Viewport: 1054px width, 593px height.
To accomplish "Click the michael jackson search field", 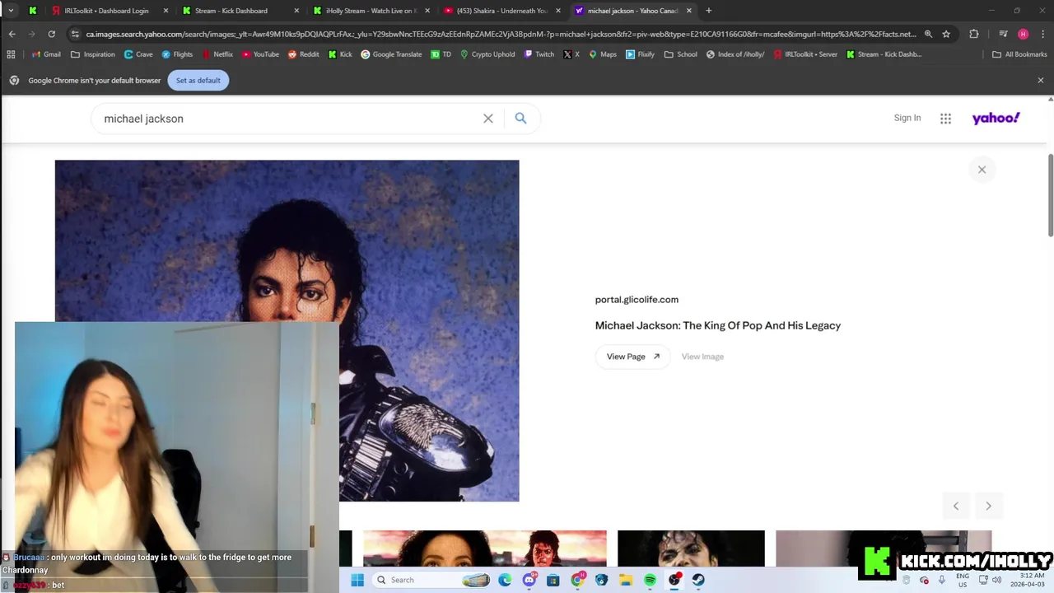I will (x=288, y=119).
